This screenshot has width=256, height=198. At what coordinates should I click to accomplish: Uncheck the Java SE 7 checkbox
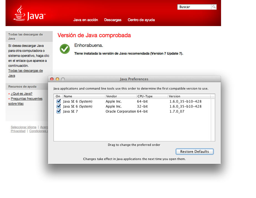tap(59, 111)
